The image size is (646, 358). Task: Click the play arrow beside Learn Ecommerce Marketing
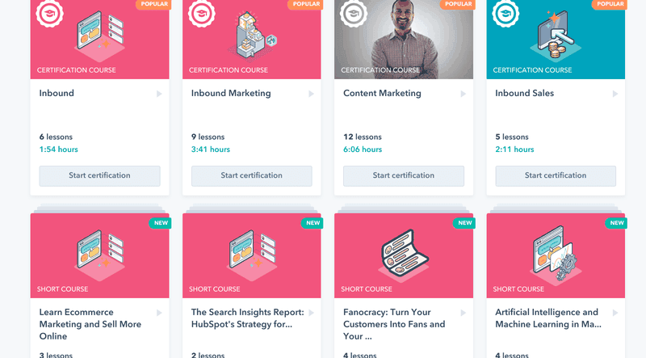tap(159, 313)
